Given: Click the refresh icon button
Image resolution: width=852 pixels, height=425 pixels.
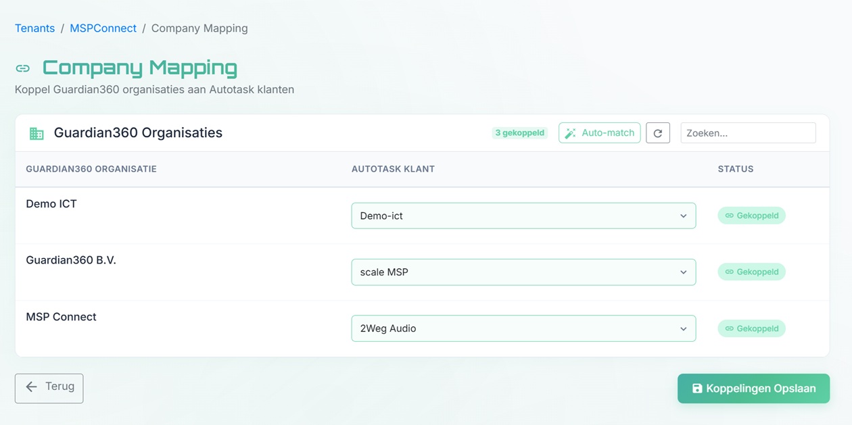Looking at the screenshot, I should (657, 133).
